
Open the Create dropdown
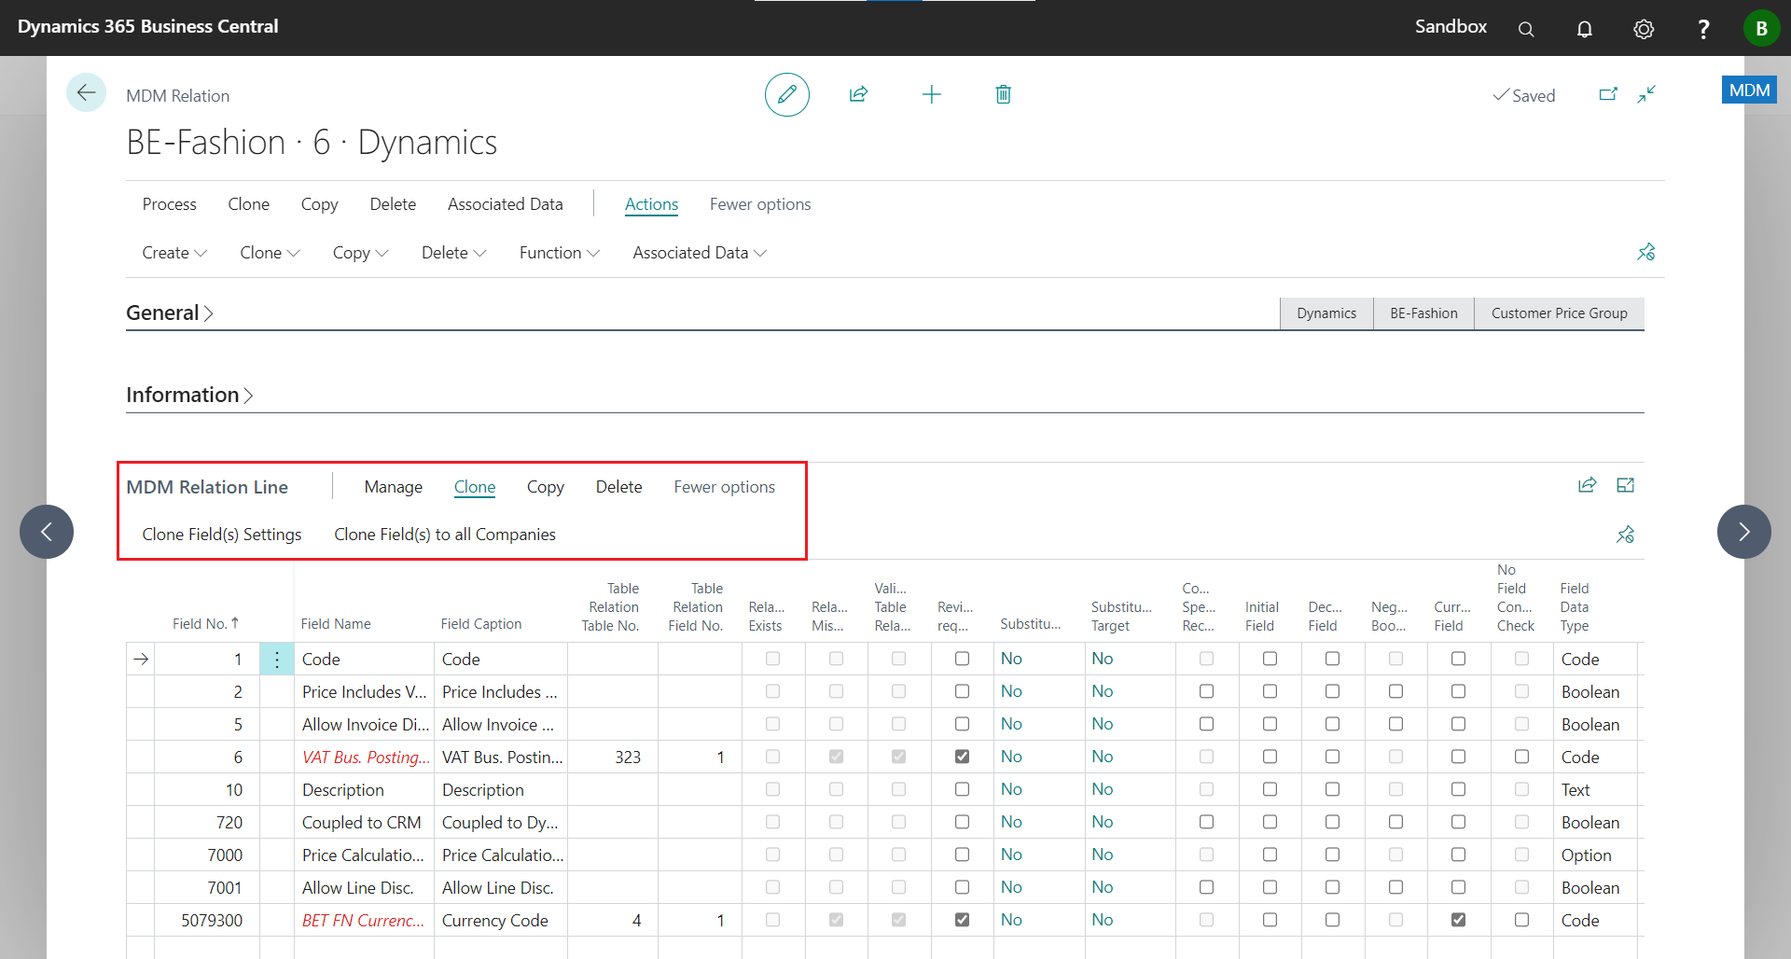[x=174, y=253]
